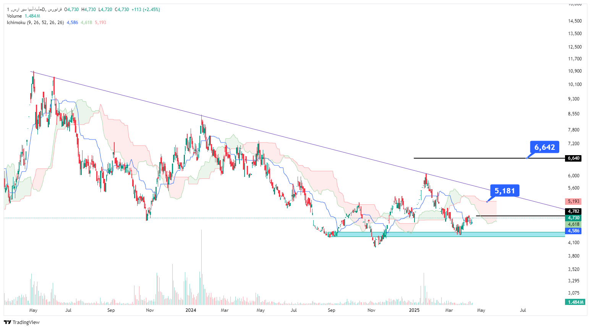Click the 2024 label on the time axis
Image resolution: width=591 pixels, height=329 pixels.
[x=191, y=310]
